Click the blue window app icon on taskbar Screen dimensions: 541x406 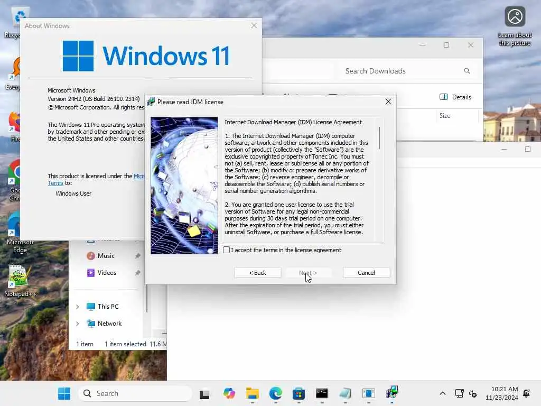pos(368,393)
